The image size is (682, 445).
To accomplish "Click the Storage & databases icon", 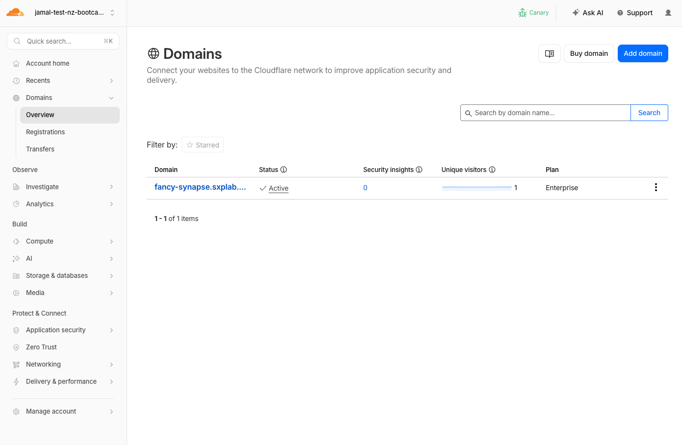I will [16, 276].
